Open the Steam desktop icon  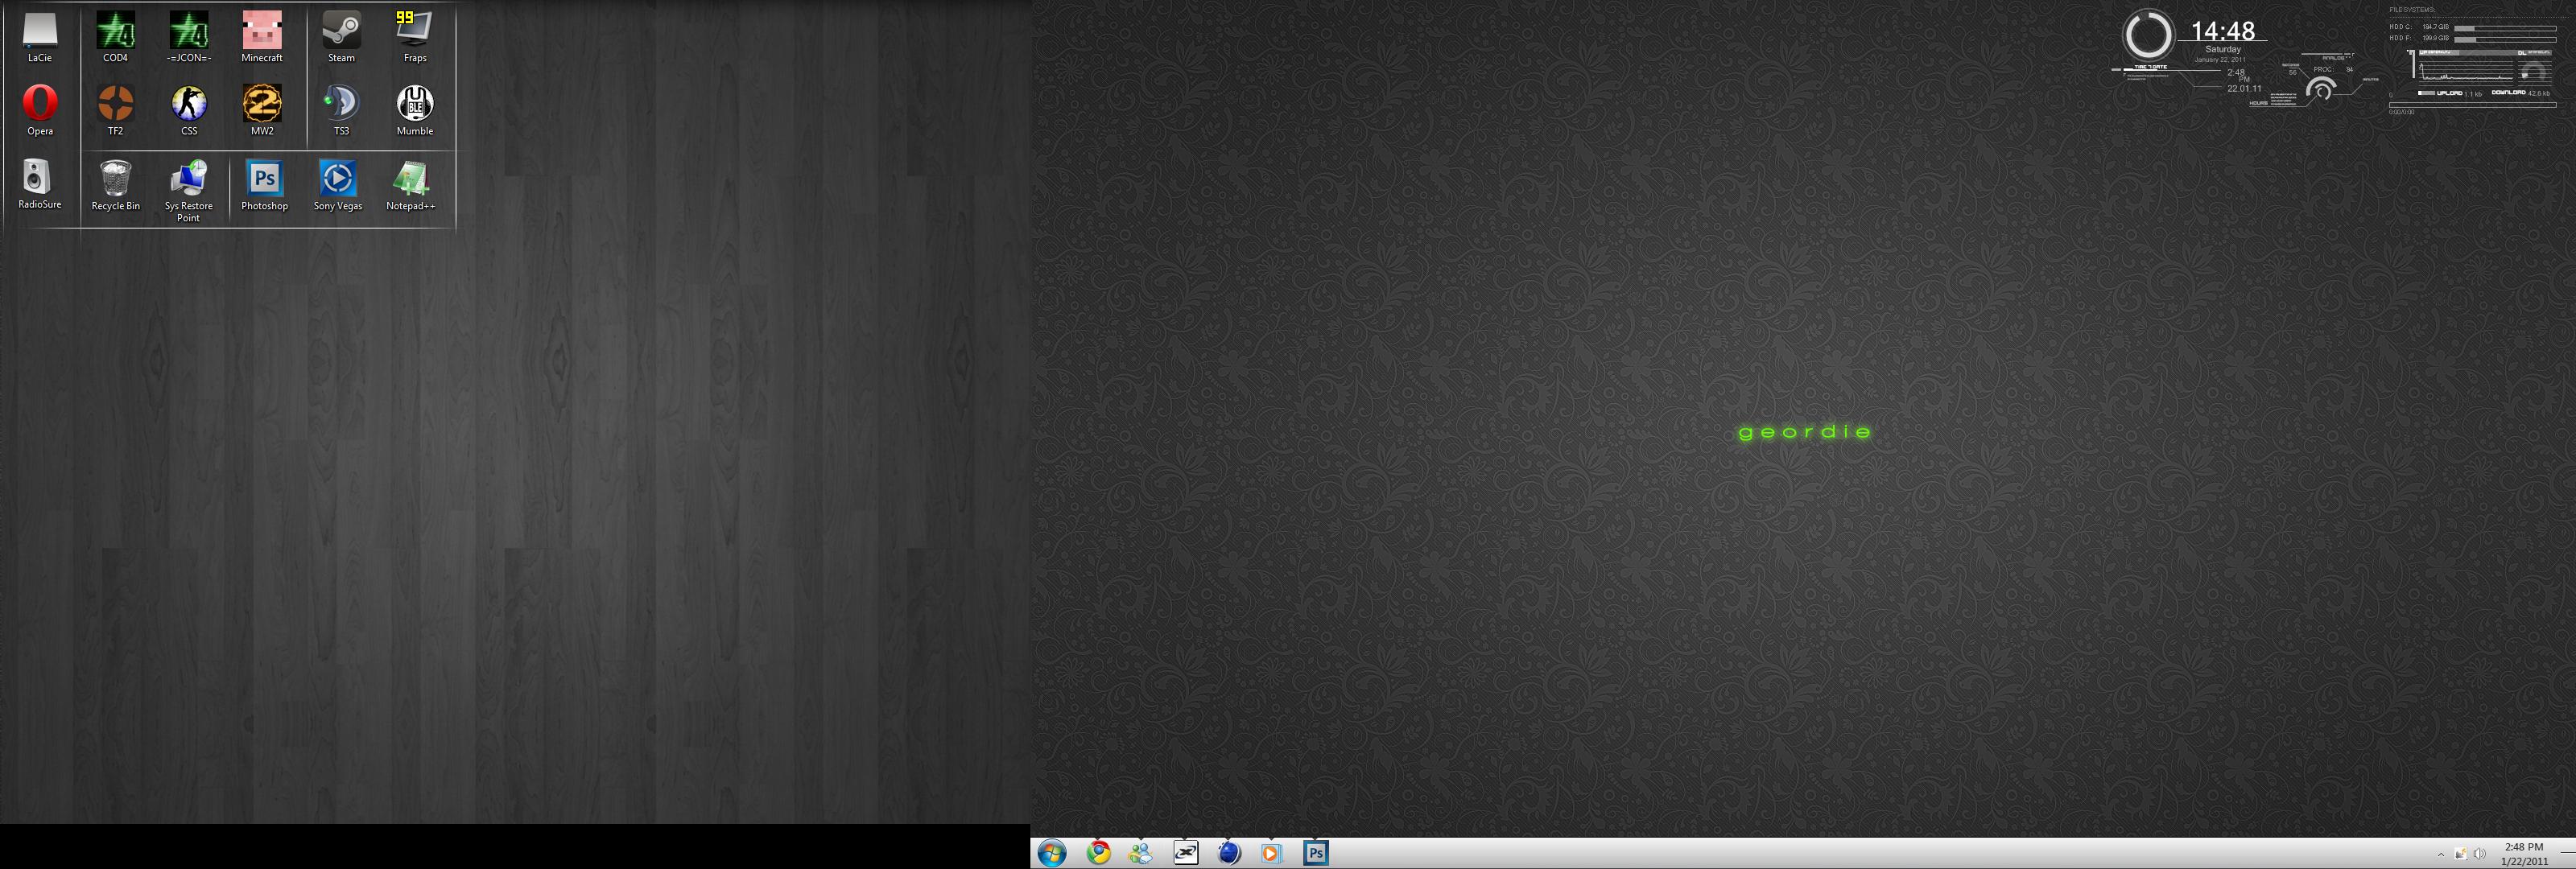341,38
